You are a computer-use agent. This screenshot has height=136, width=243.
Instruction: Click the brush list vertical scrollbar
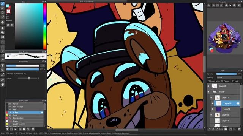45,107
